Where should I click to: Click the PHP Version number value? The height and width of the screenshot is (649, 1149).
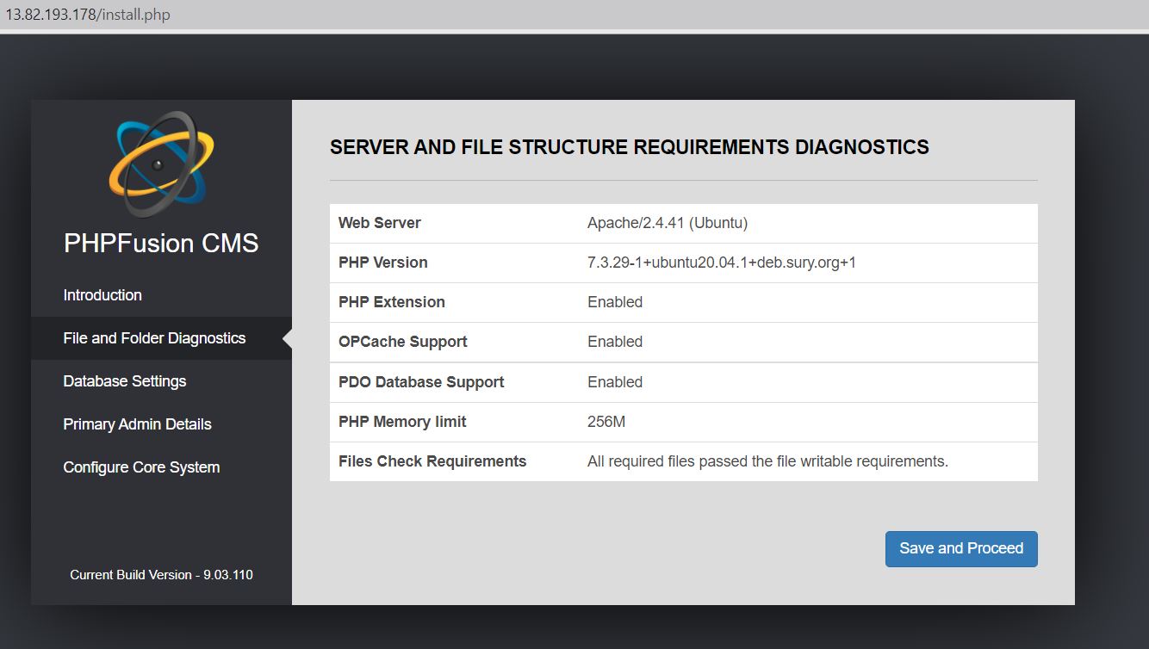tap(722, 263)
